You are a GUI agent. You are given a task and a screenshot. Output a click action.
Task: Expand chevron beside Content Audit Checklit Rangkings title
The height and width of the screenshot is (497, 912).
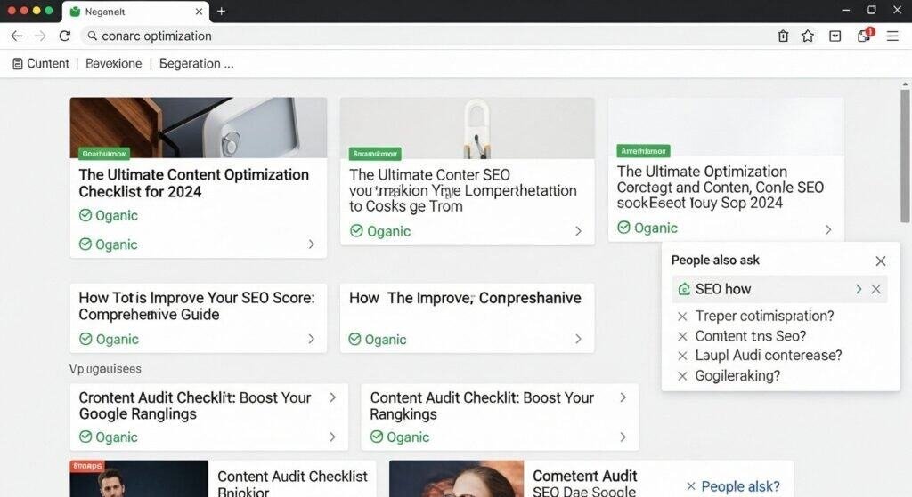(x=623, y=397)
